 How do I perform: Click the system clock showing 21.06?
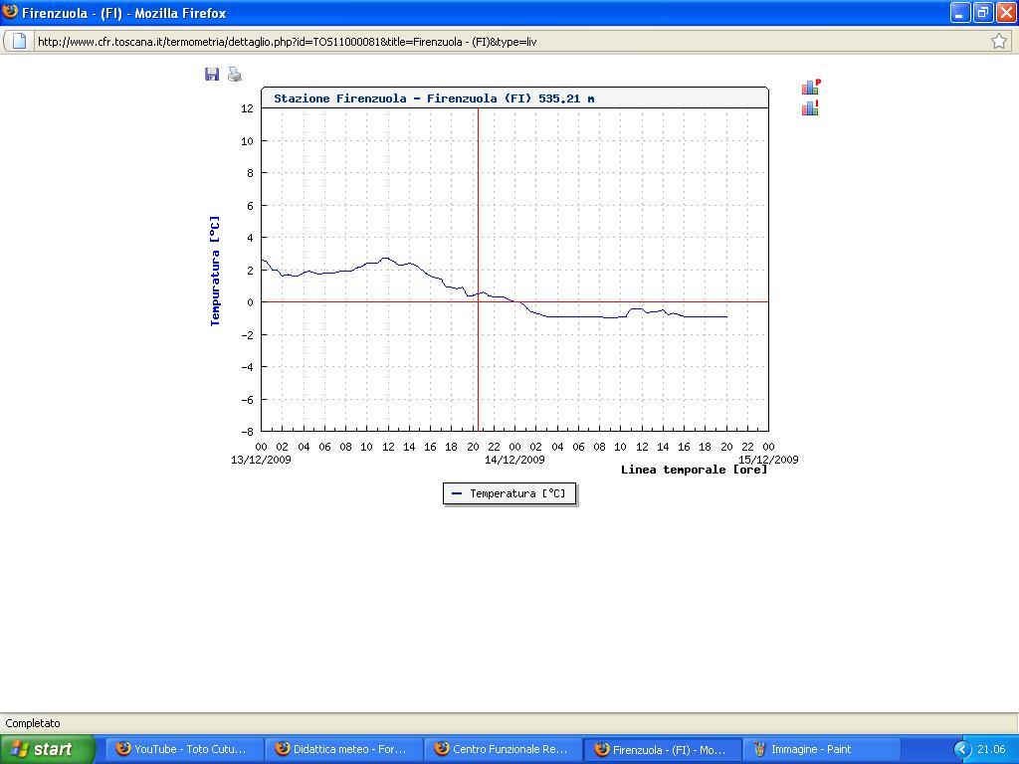[991, 749]
